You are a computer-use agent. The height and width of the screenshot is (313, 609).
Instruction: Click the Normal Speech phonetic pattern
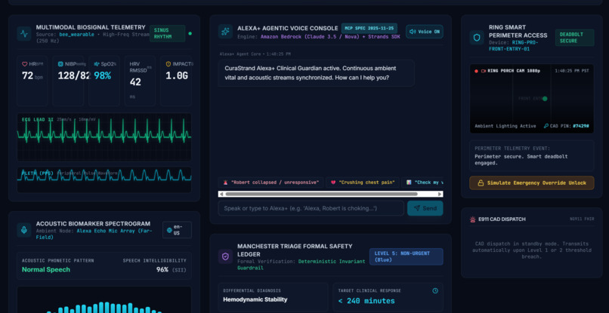point(46,269)
